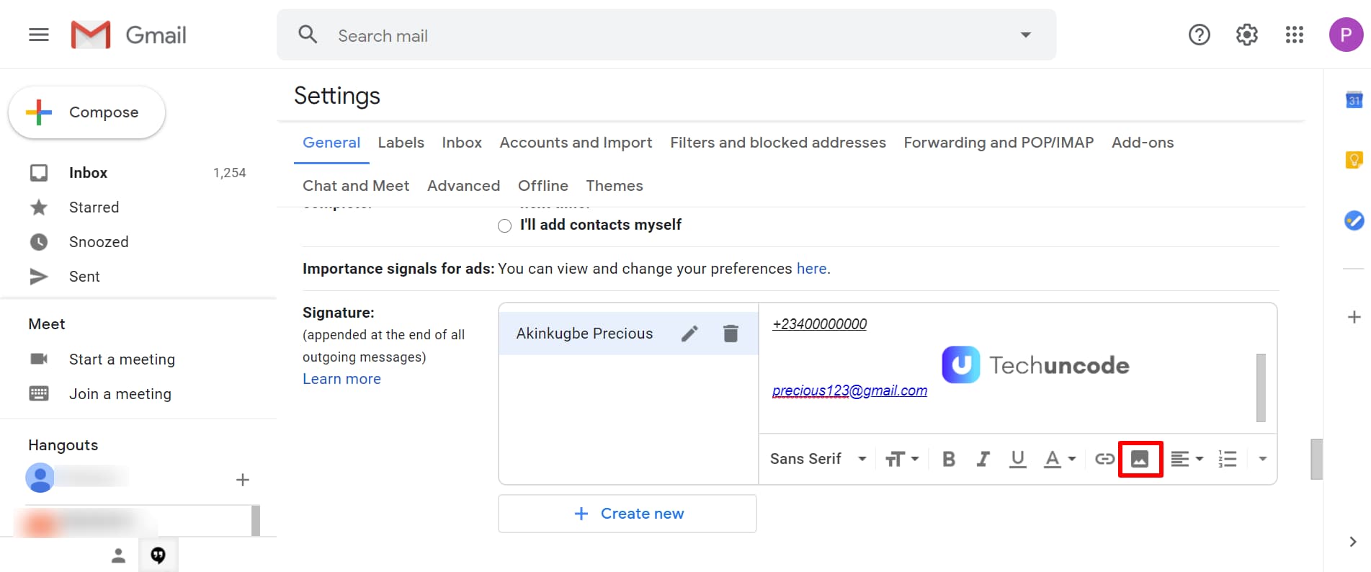Viewport: 1371px width, 572px height.
Task: Delete the Akinkugbe Precious signature
Action: (731, 334)
